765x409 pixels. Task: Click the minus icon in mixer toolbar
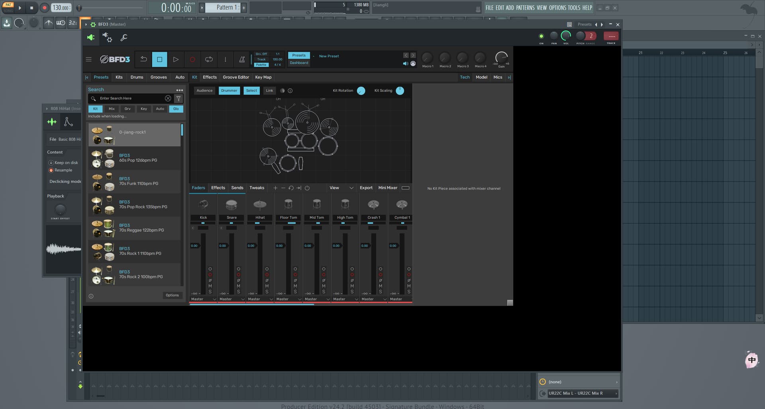pyautogui.click(x=283, y=188)
